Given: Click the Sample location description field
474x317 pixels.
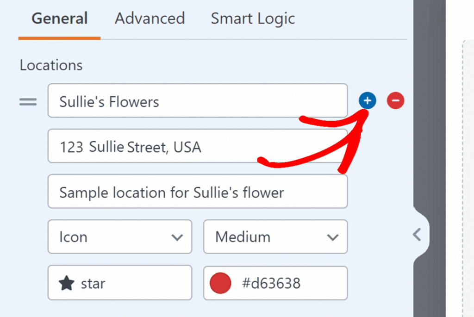Looking at the screenshot, I should coord(198,192).
